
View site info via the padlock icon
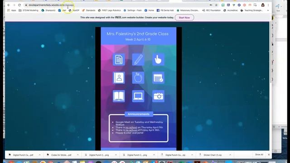[26, 5]
